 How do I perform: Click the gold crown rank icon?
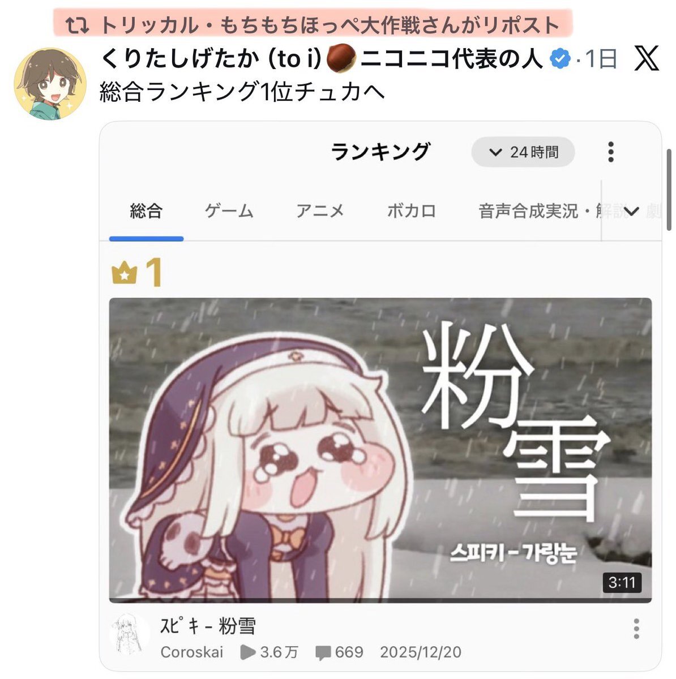(x=125, y=273)
